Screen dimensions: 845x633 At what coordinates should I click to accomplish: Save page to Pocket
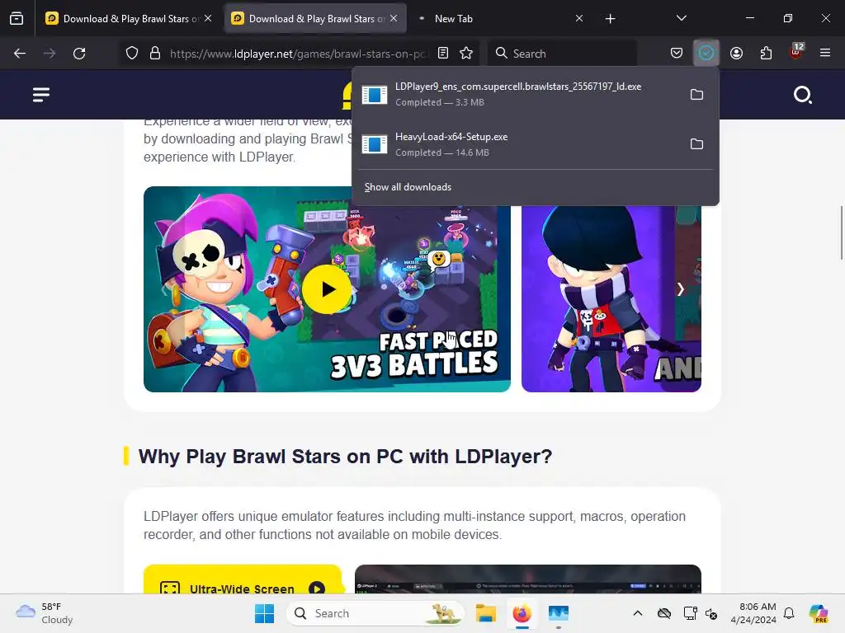(x=677, y=54)
